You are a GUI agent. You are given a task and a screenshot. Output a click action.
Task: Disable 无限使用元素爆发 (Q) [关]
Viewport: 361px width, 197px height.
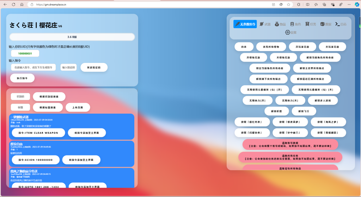coord(316,90)
